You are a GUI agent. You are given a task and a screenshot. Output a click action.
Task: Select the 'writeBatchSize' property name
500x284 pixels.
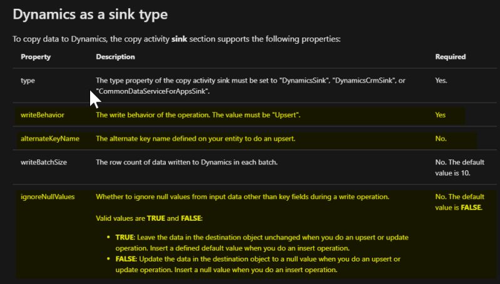click(x=44, y=162)
